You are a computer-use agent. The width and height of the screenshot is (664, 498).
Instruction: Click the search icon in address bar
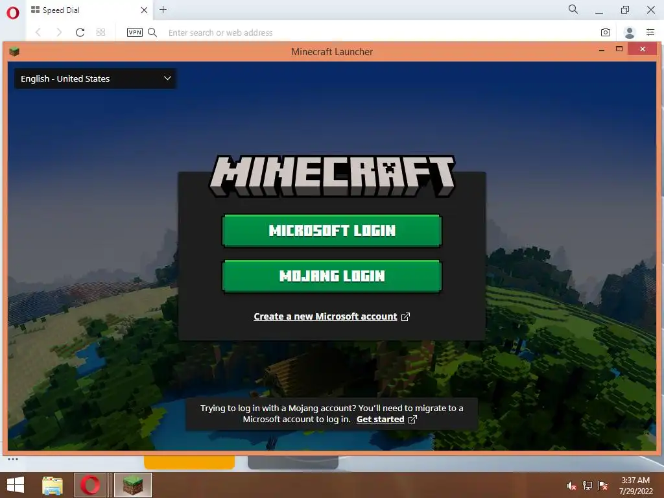click(x=152, y=32)
